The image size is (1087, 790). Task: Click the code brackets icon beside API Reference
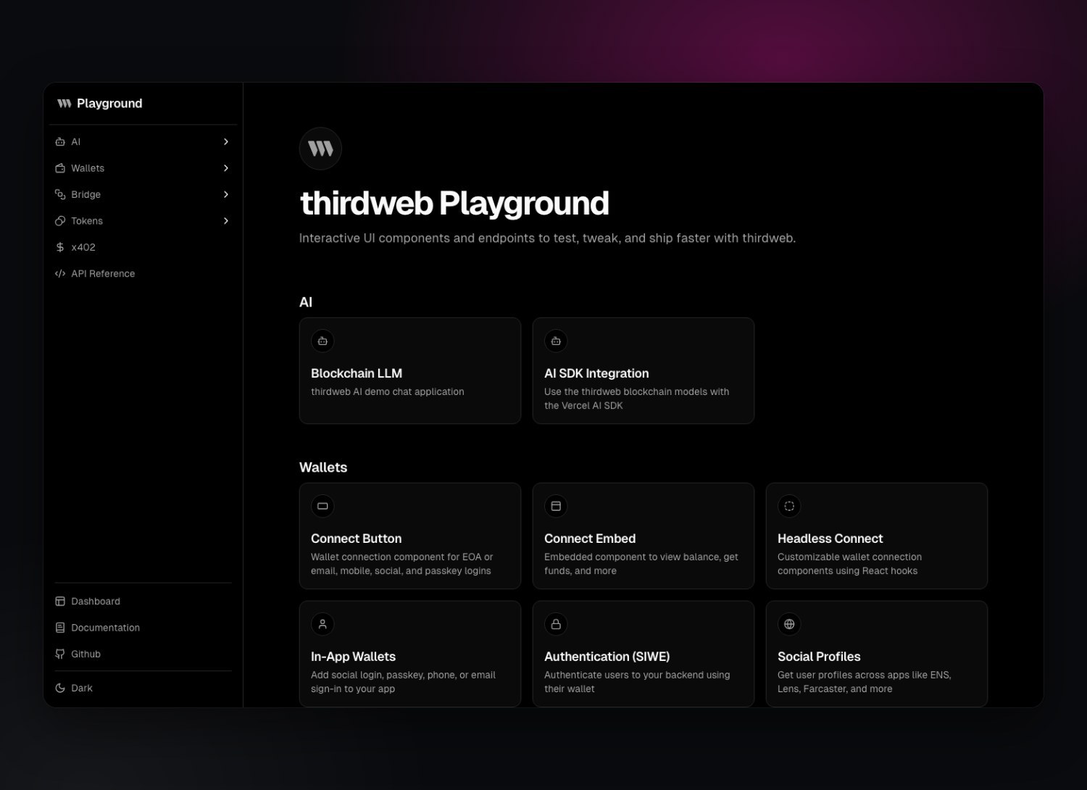[60, 273]
